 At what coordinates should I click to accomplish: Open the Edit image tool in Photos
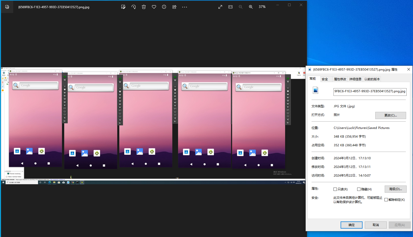(123, 7)
